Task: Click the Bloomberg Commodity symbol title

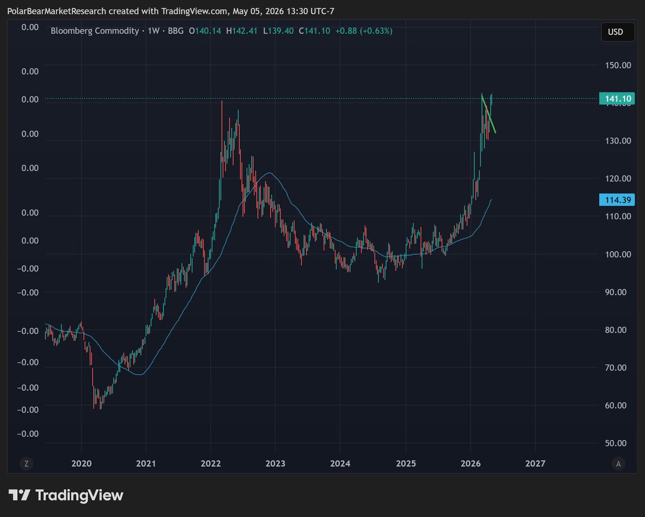Action: point(95,31)
